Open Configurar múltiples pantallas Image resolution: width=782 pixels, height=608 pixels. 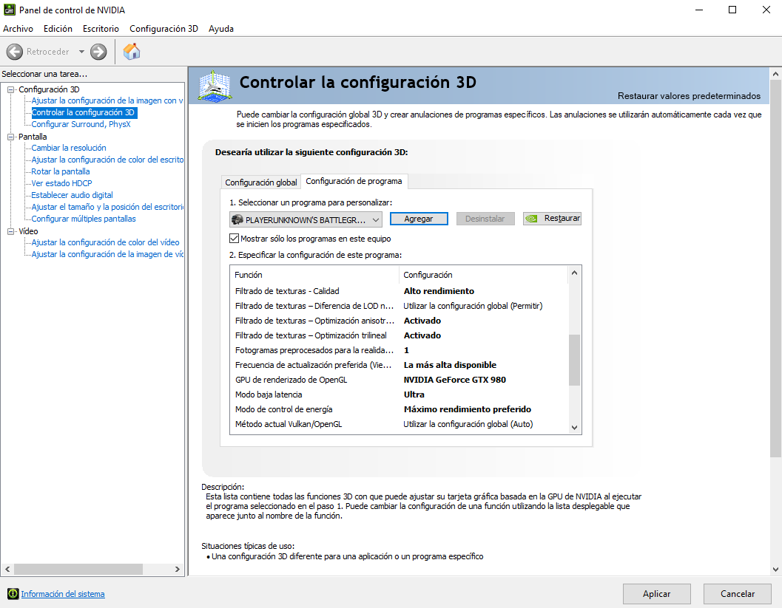[x=84, y=219]
